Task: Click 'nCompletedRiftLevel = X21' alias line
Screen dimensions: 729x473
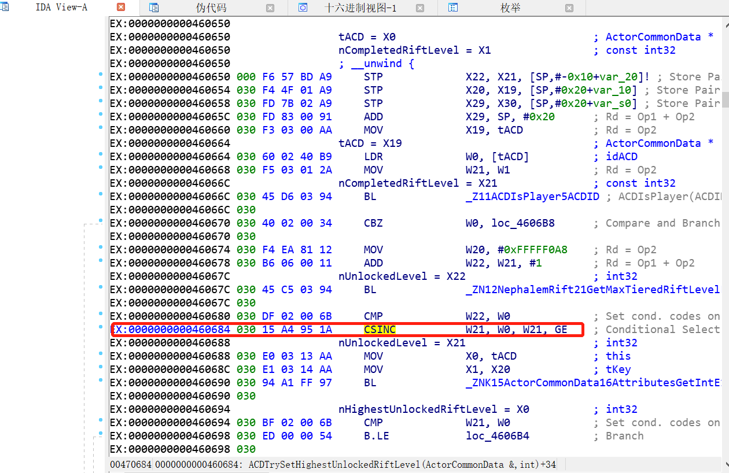Action: point(418,183)
